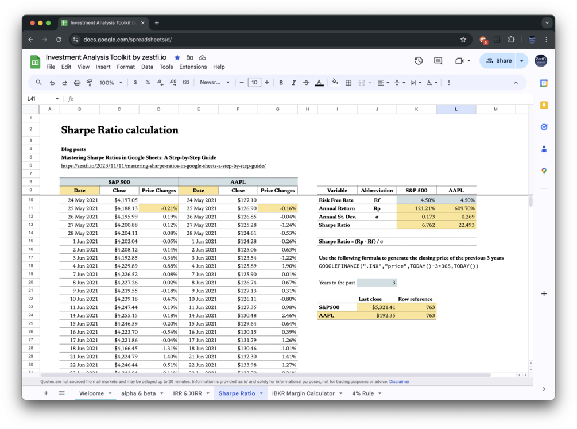Switch to the alpha & beta tab
577x429 pixels.
pos(138,393)
